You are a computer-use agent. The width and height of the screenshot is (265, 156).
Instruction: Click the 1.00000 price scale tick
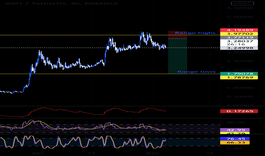240,88
